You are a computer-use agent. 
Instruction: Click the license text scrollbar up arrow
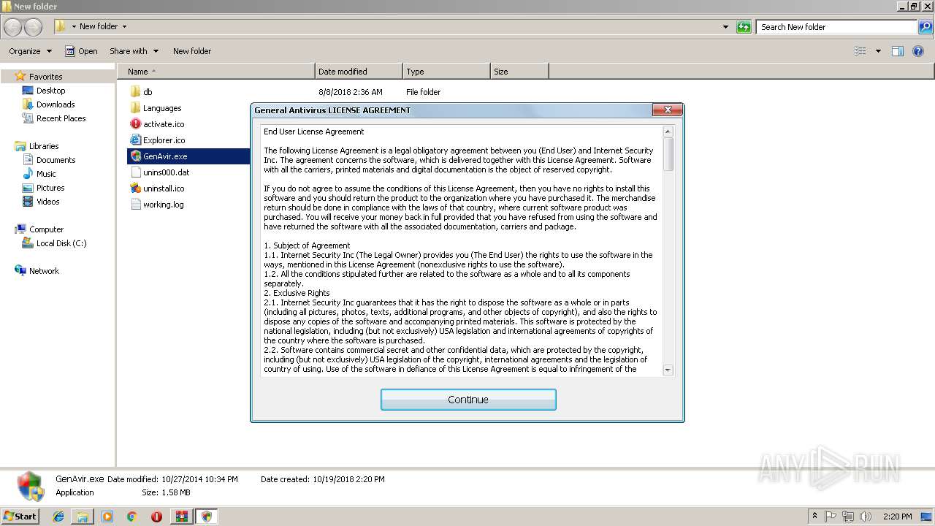(x=668, y=131)
